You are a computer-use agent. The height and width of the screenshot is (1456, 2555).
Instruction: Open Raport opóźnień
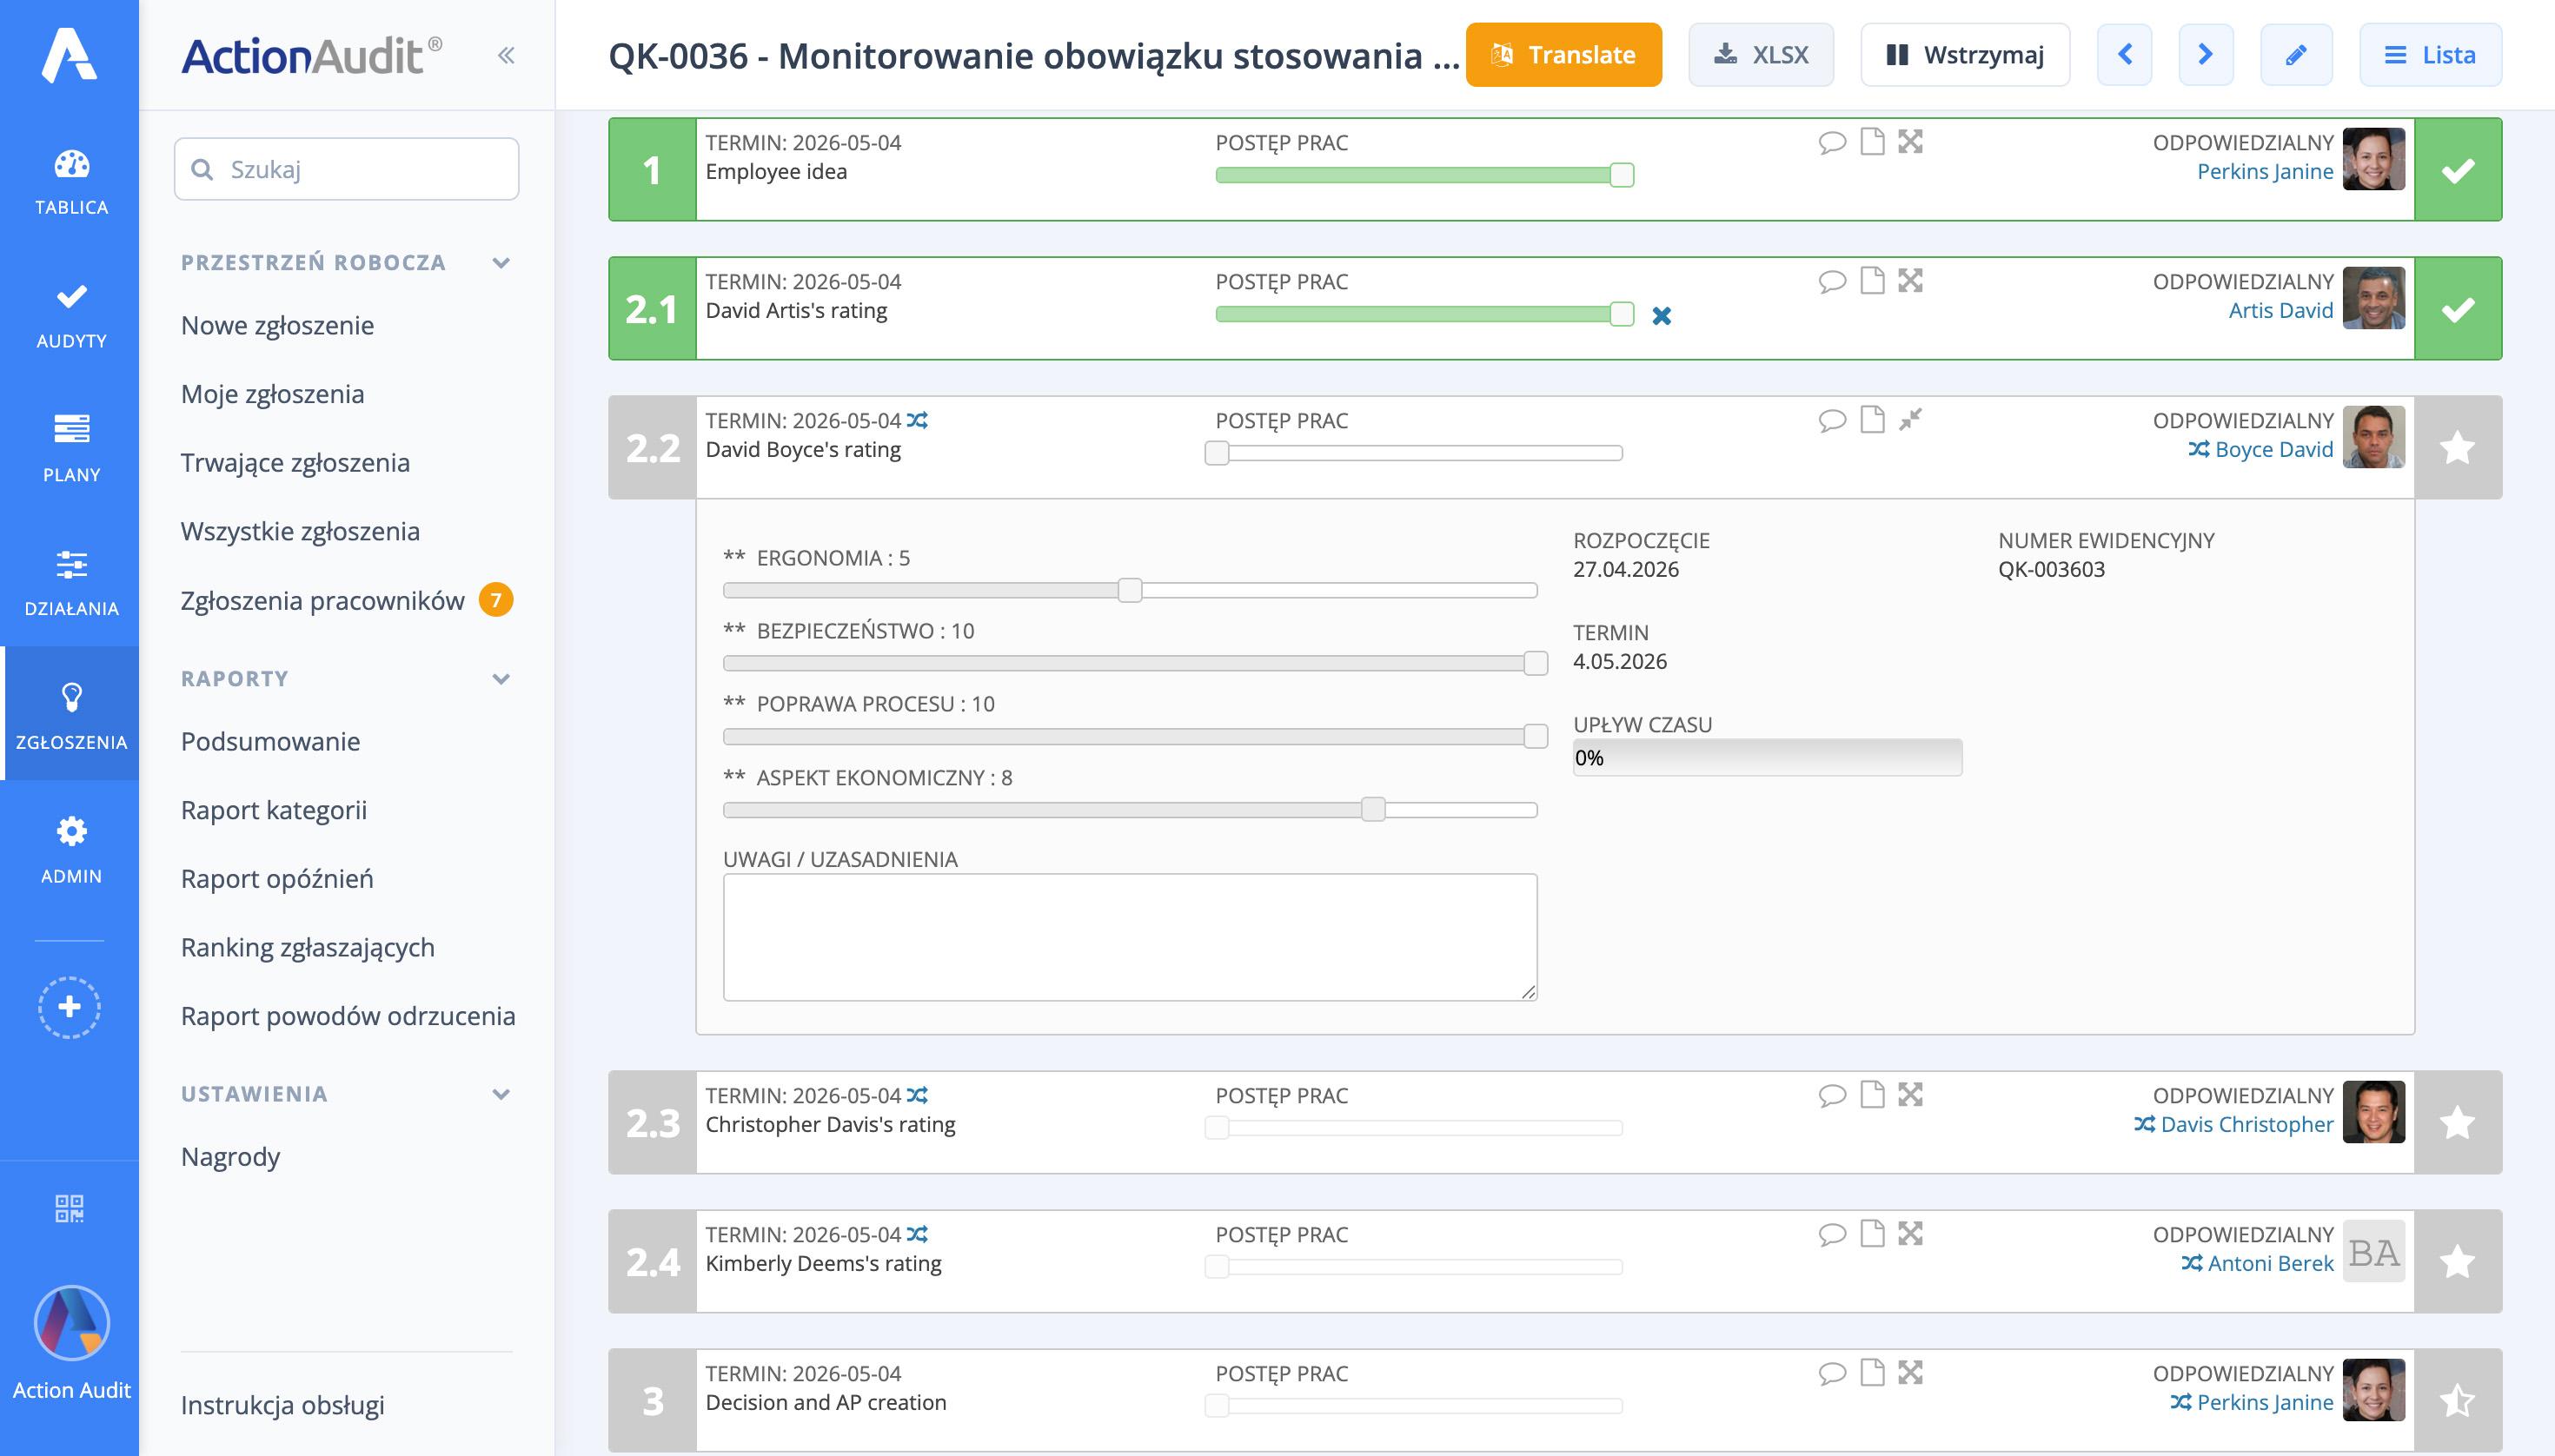point(277,878)
